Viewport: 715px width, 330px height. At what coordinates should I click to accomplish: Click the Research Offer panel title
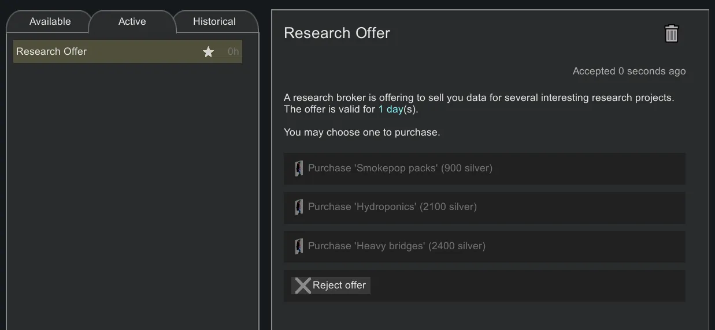(x=337, y=33)
